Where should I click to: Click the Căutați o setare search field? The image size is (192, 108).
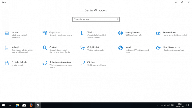[96, 19]
